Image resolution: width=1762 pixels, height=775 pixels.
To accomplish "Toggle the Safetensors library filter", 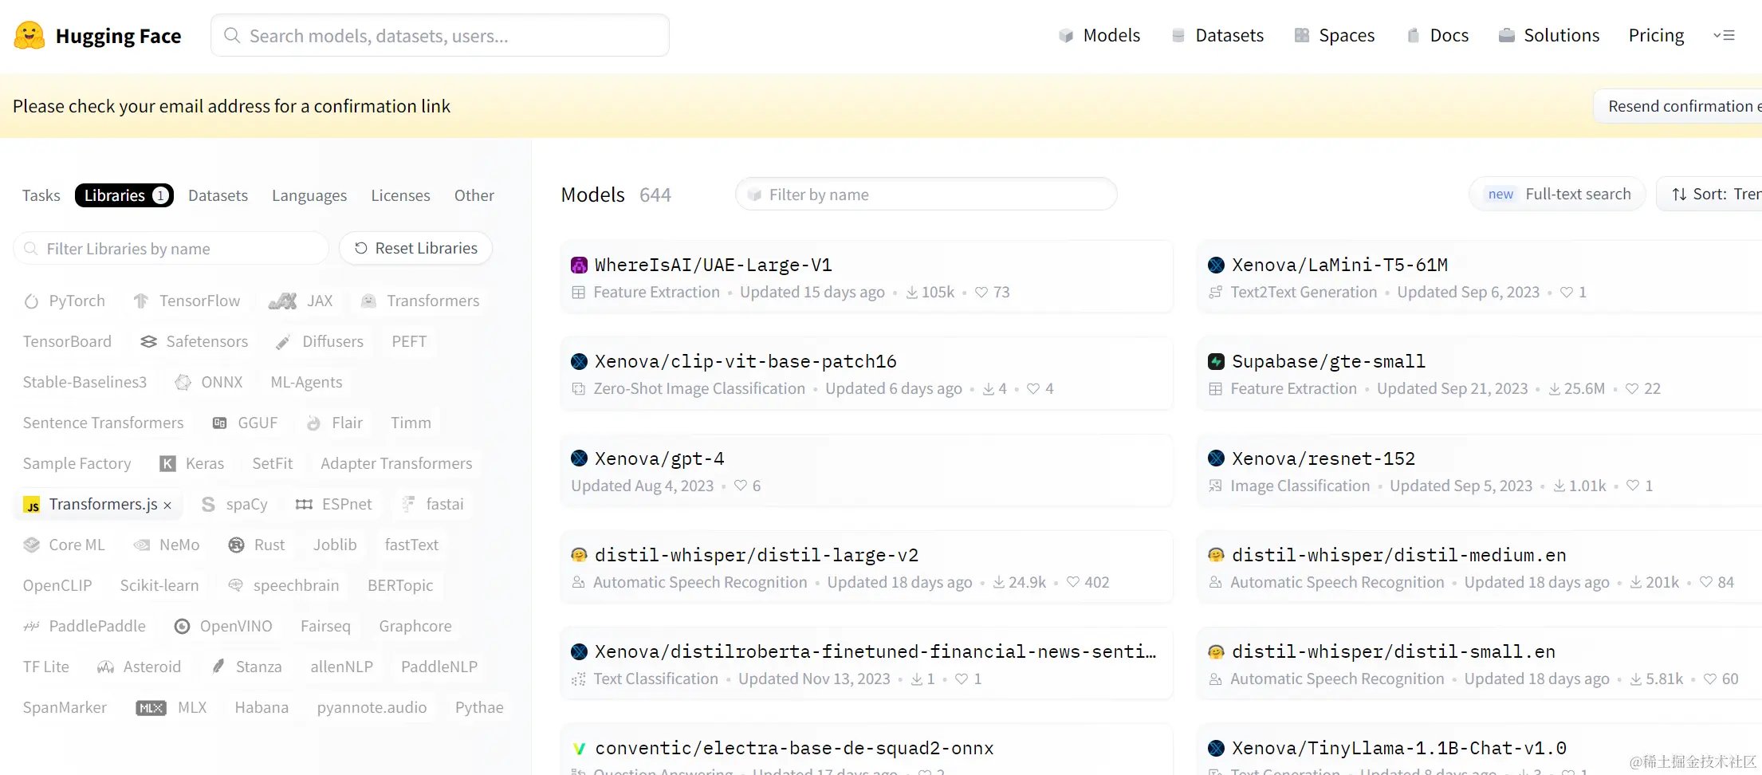I will tap(194, 341).
